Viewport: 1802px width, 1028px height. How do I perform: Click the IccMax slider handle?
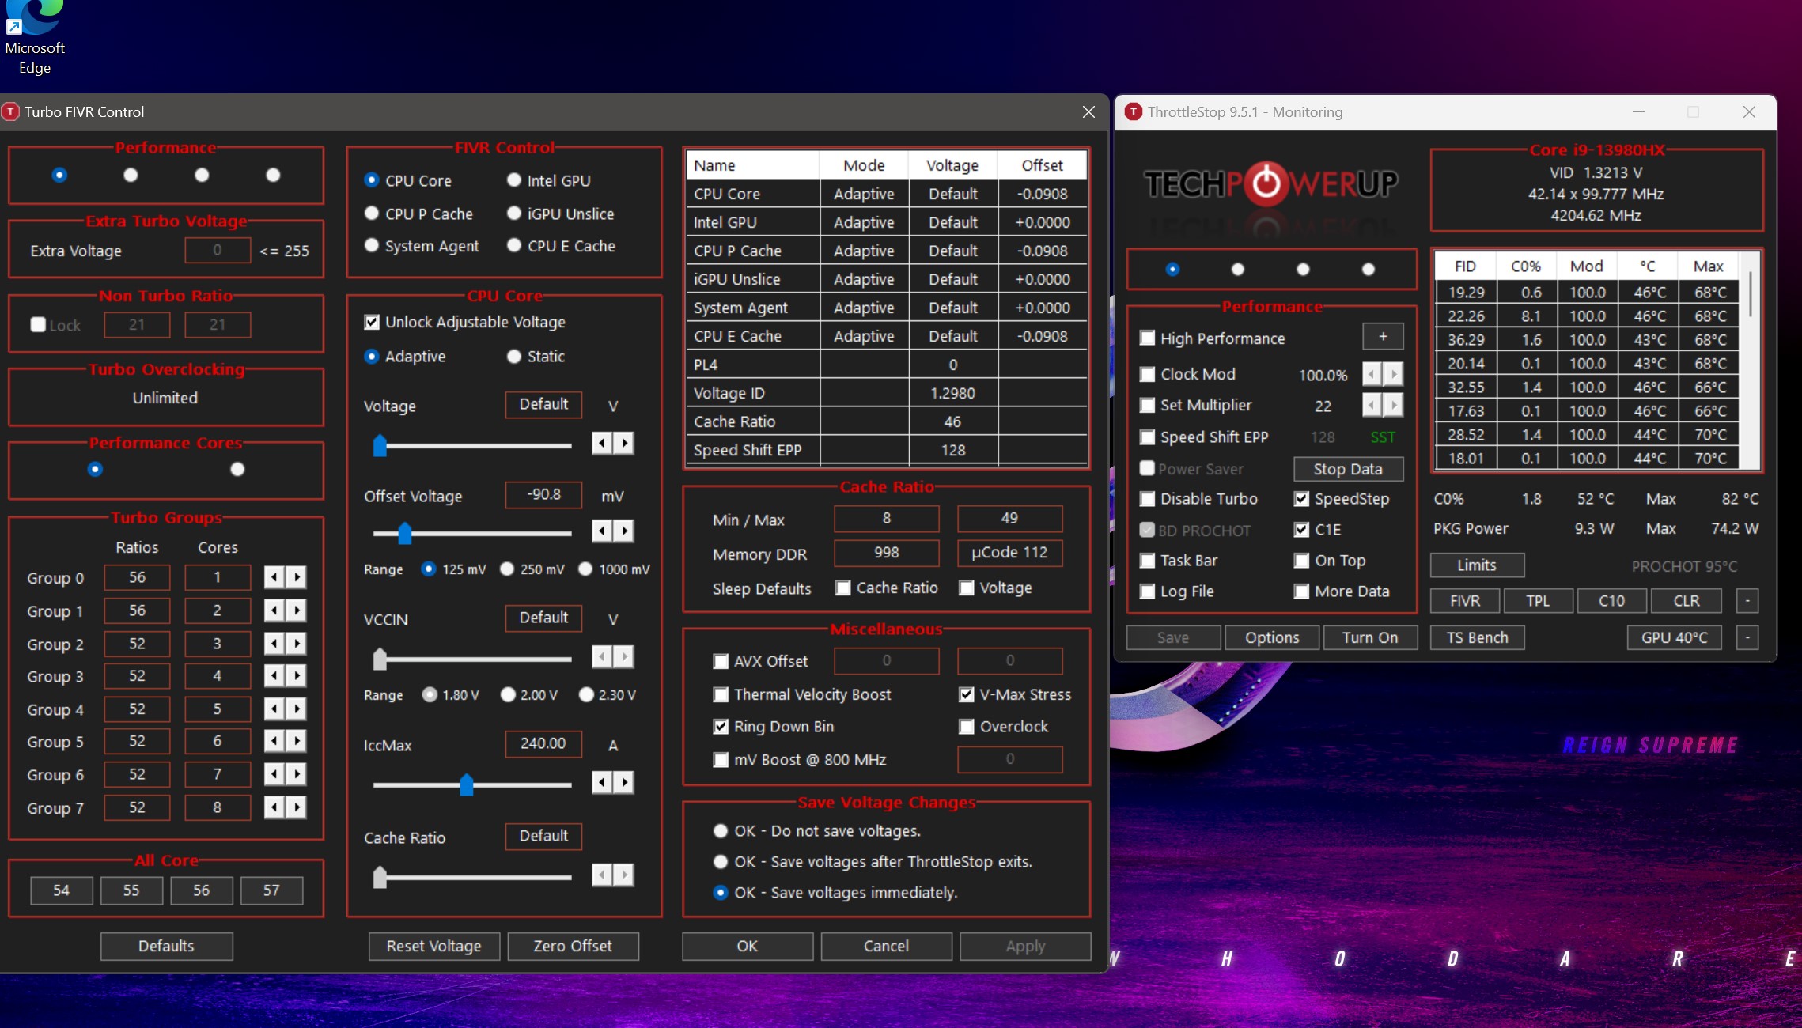point(467,784)
